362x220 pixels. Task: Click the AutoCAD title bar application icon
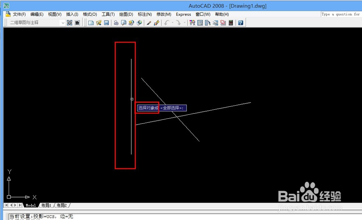[x=7, y=6]
